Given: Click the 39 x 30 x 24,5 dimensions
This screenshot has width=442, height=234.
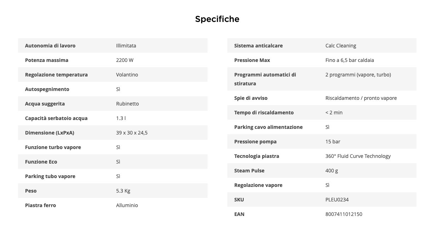Looking at the screenshot, I should pos(132,133).
